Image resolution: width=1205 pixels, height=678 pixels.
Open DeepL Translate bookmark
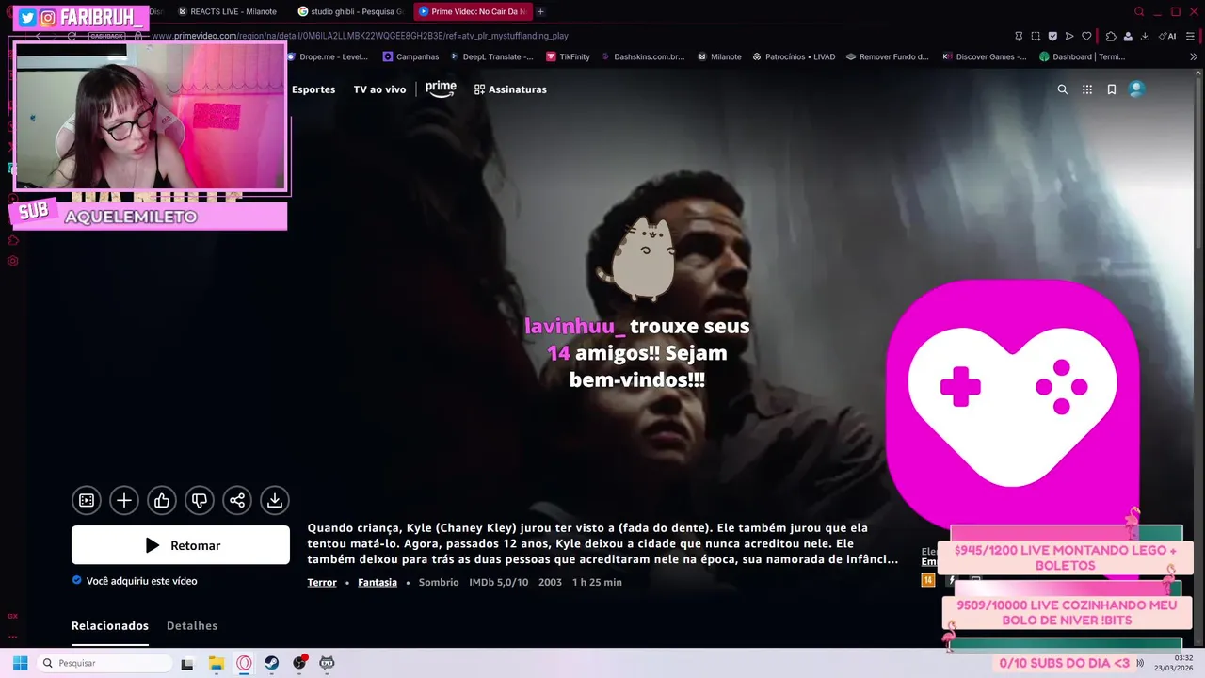[x=490, y=56]
